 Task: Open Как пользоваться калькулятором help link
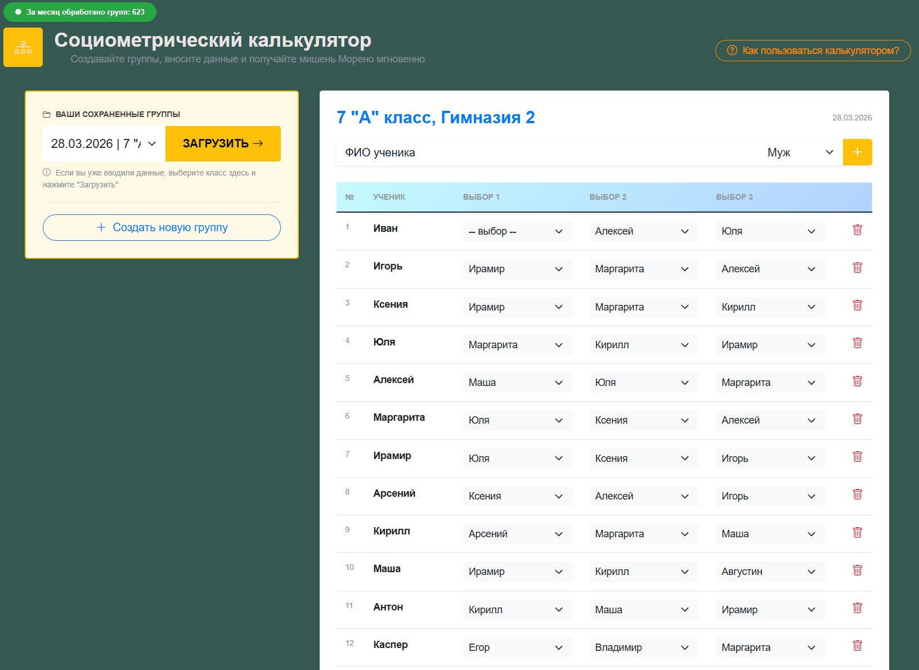tap(813, 51)
